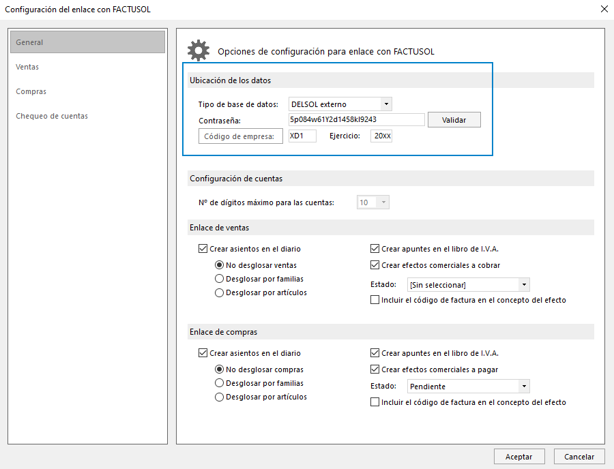Screen dimensions: 614x469
Task: Close the FACTUSOL configuration dialog
Action: click(x=604, y=9)
